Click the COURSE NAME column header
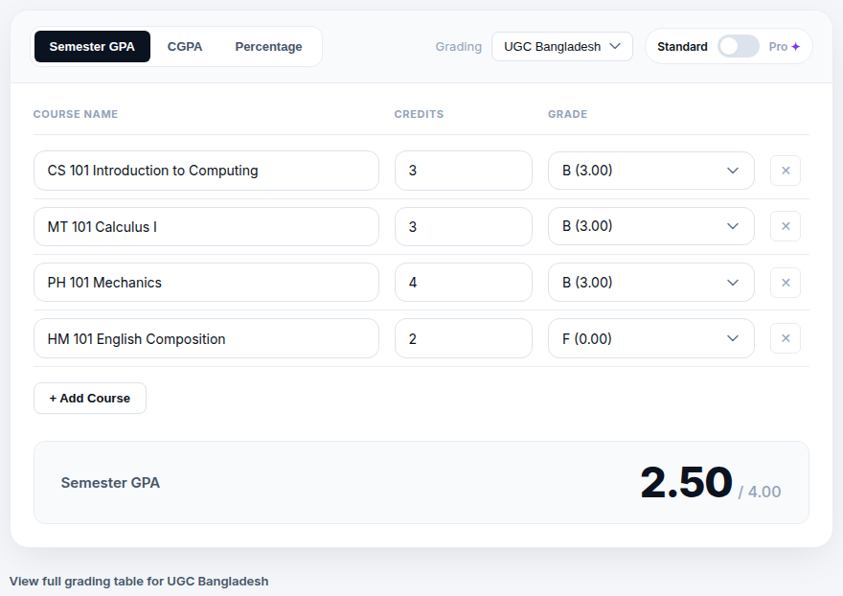 pyautogui.click(x=76, y=114)
